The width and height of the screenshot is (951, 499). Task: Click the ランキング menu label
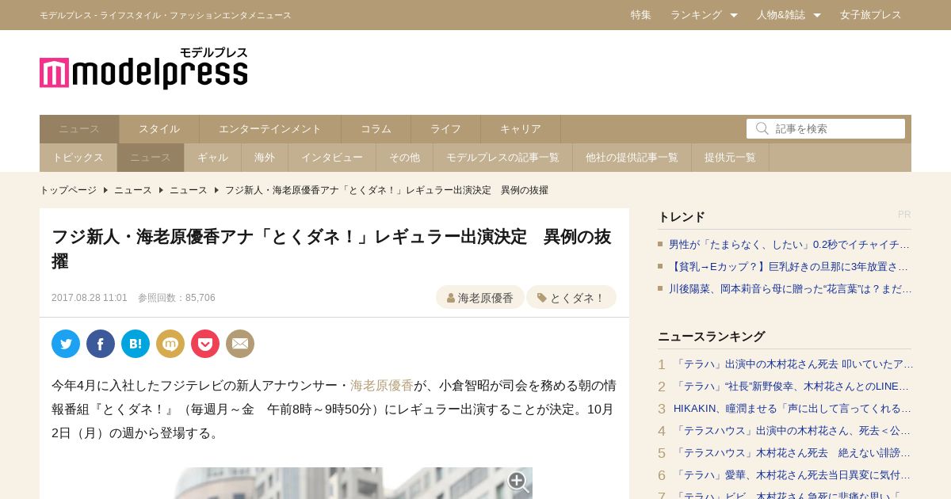(x=696, y=15)
